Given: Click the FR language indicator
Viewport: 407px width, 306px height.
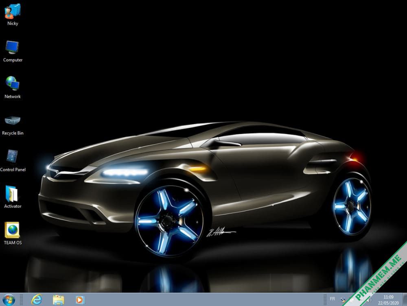Looking at the screenshot, I should [332, 299].
